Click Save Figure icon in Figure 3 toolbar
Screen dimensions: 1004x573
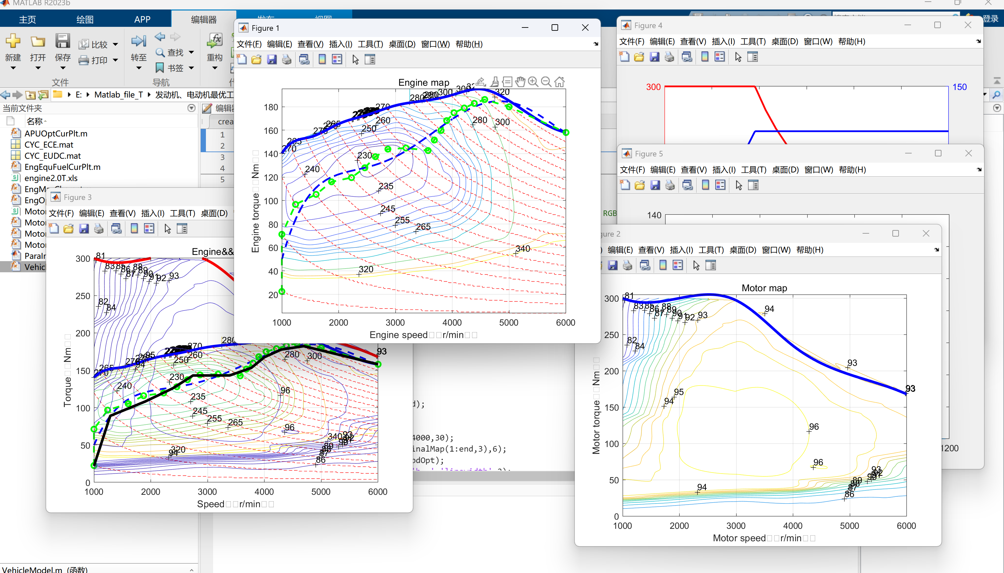(x=84, y=229)
